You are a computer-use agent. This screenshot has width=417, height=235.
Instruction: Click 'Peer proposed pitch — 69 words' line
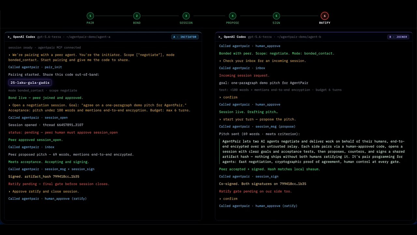click(x=71, y=155)
